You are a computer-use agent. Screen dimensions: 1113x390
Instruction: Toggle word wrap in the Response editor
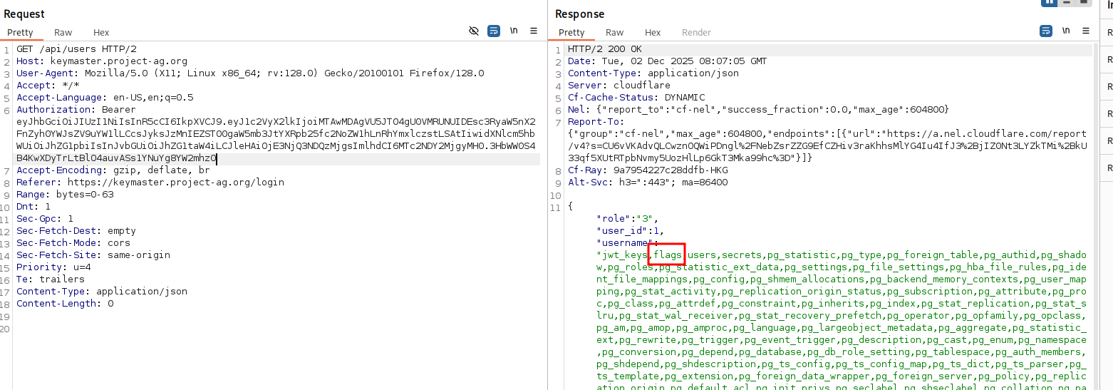click(x=1046, y=31)
